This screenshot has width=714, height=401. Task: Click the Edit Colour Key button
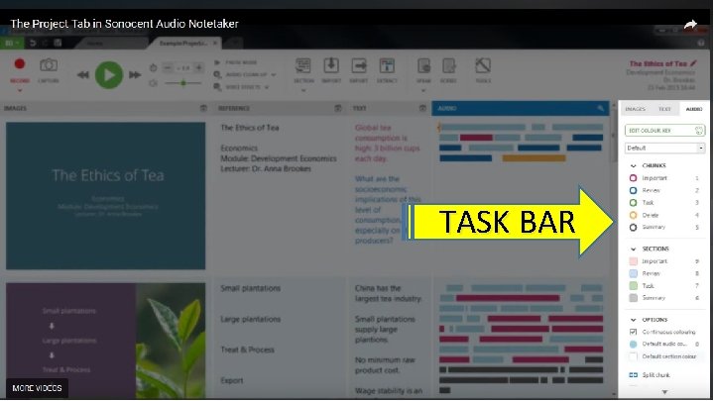click(664, 131)
